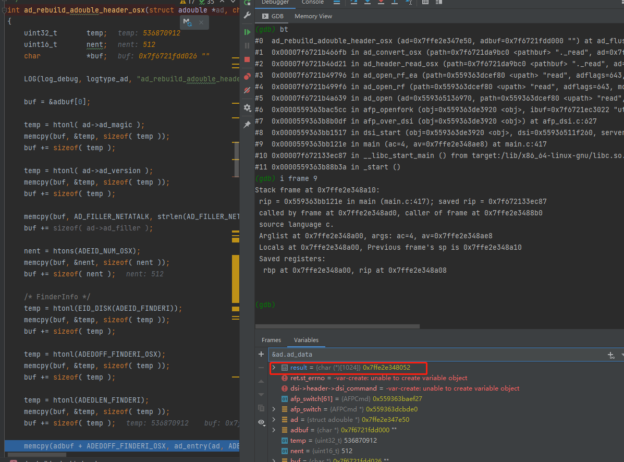Click add to watches icon in expression field
The height and width of the screenshot is (462, 624).
click(x=611, y=355)
